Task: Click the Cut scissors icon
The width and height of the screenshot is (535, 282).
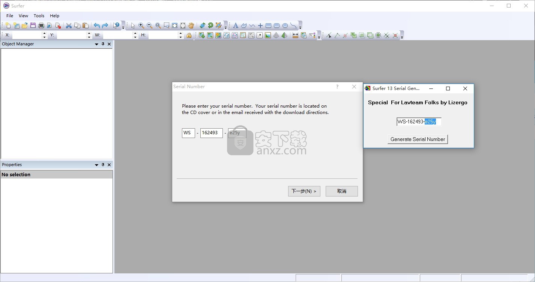Action: [x=69, y=25]
